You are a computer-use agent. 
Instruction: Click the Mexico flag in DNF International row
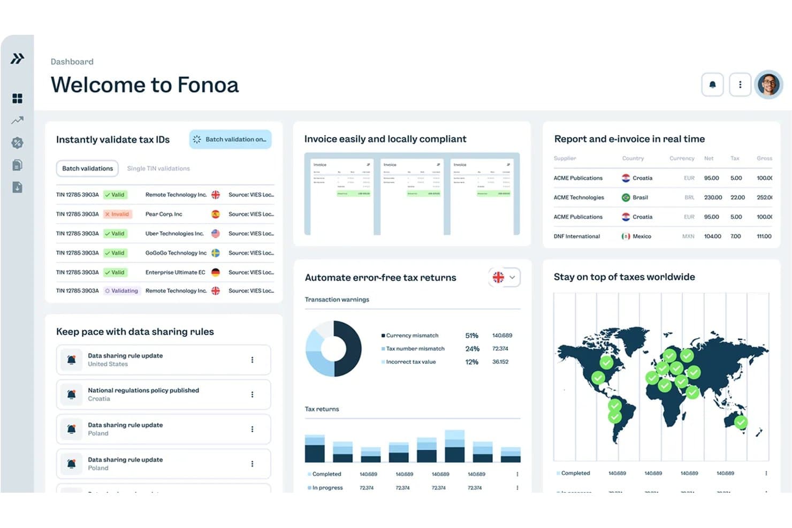pyautogui.click(x=626, y=236)
